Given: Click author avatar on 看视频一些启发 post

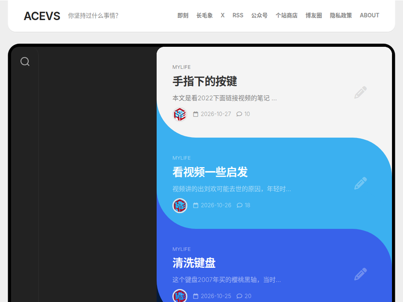Looking at the screenshot, I should 180,205.
